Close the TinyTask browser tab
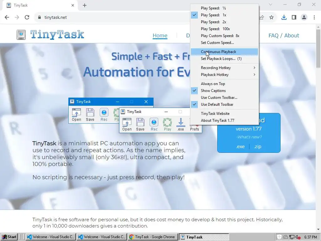321x241 pixels. [73, 5]
